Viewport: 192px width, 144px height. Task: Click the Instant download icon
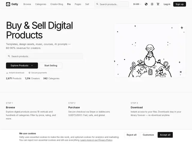click(7, 73)
